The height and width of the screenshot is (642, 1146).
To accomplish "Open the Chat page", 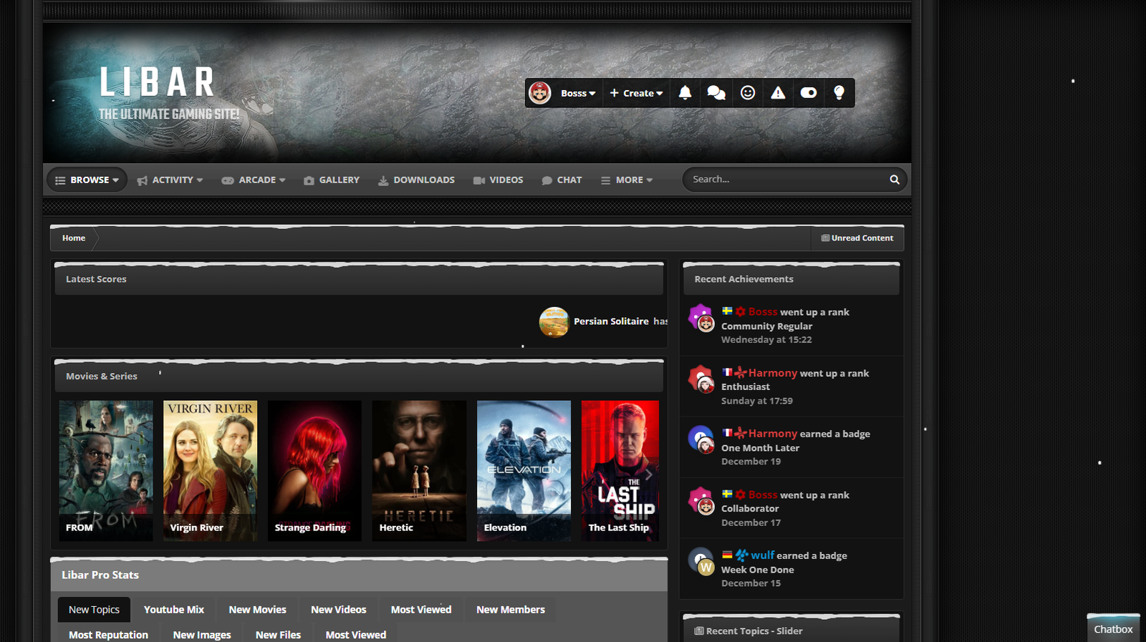I will tap(562, 180).
